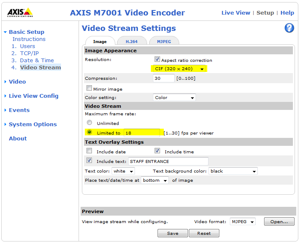
Task: Click the Include text STAFF ENTRANCE field
Action: pyautogui.click(x=168, y=161)
